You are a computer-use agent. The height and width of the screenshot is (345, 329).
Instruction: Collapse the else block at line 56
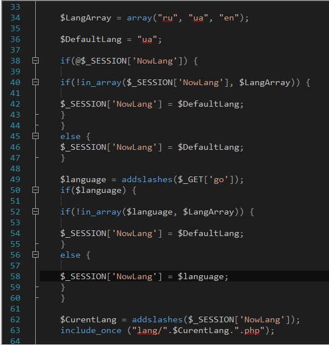[35, 255]
